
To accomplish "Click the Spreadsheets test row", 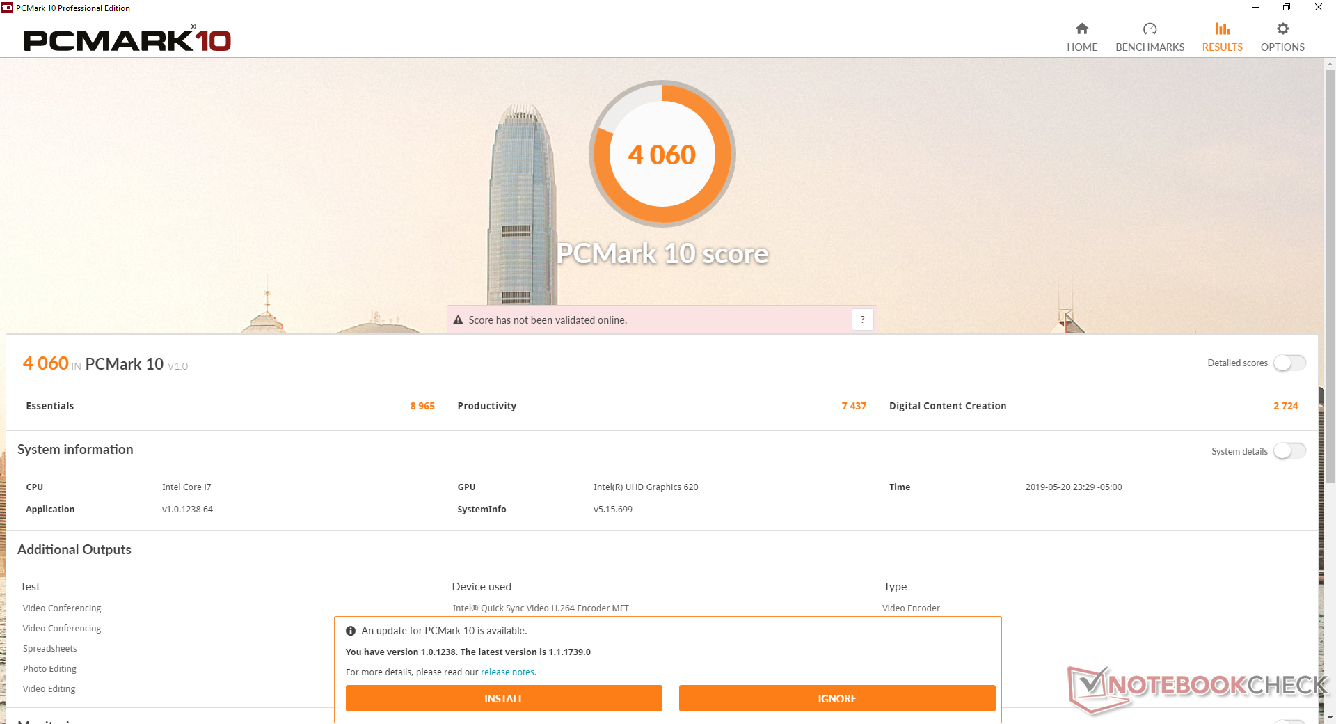I will pos(50,649).
